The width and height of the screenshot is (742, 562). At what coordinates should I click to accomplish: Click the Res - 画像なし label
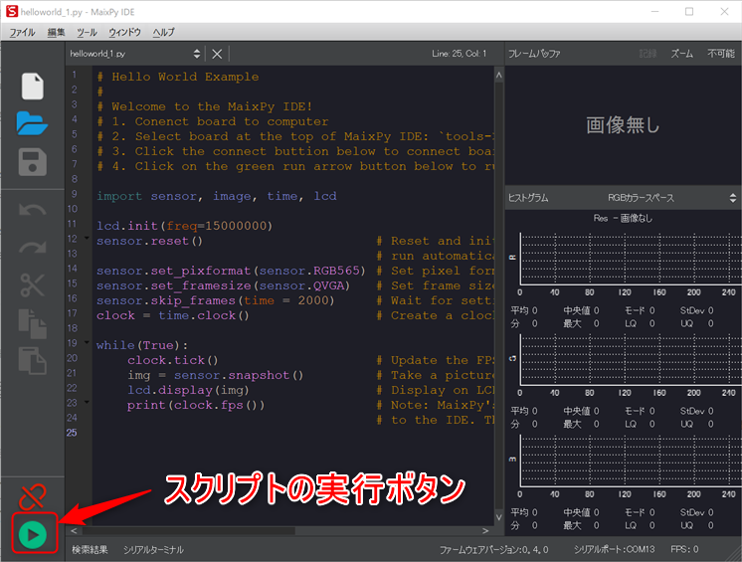coord(623,218)
